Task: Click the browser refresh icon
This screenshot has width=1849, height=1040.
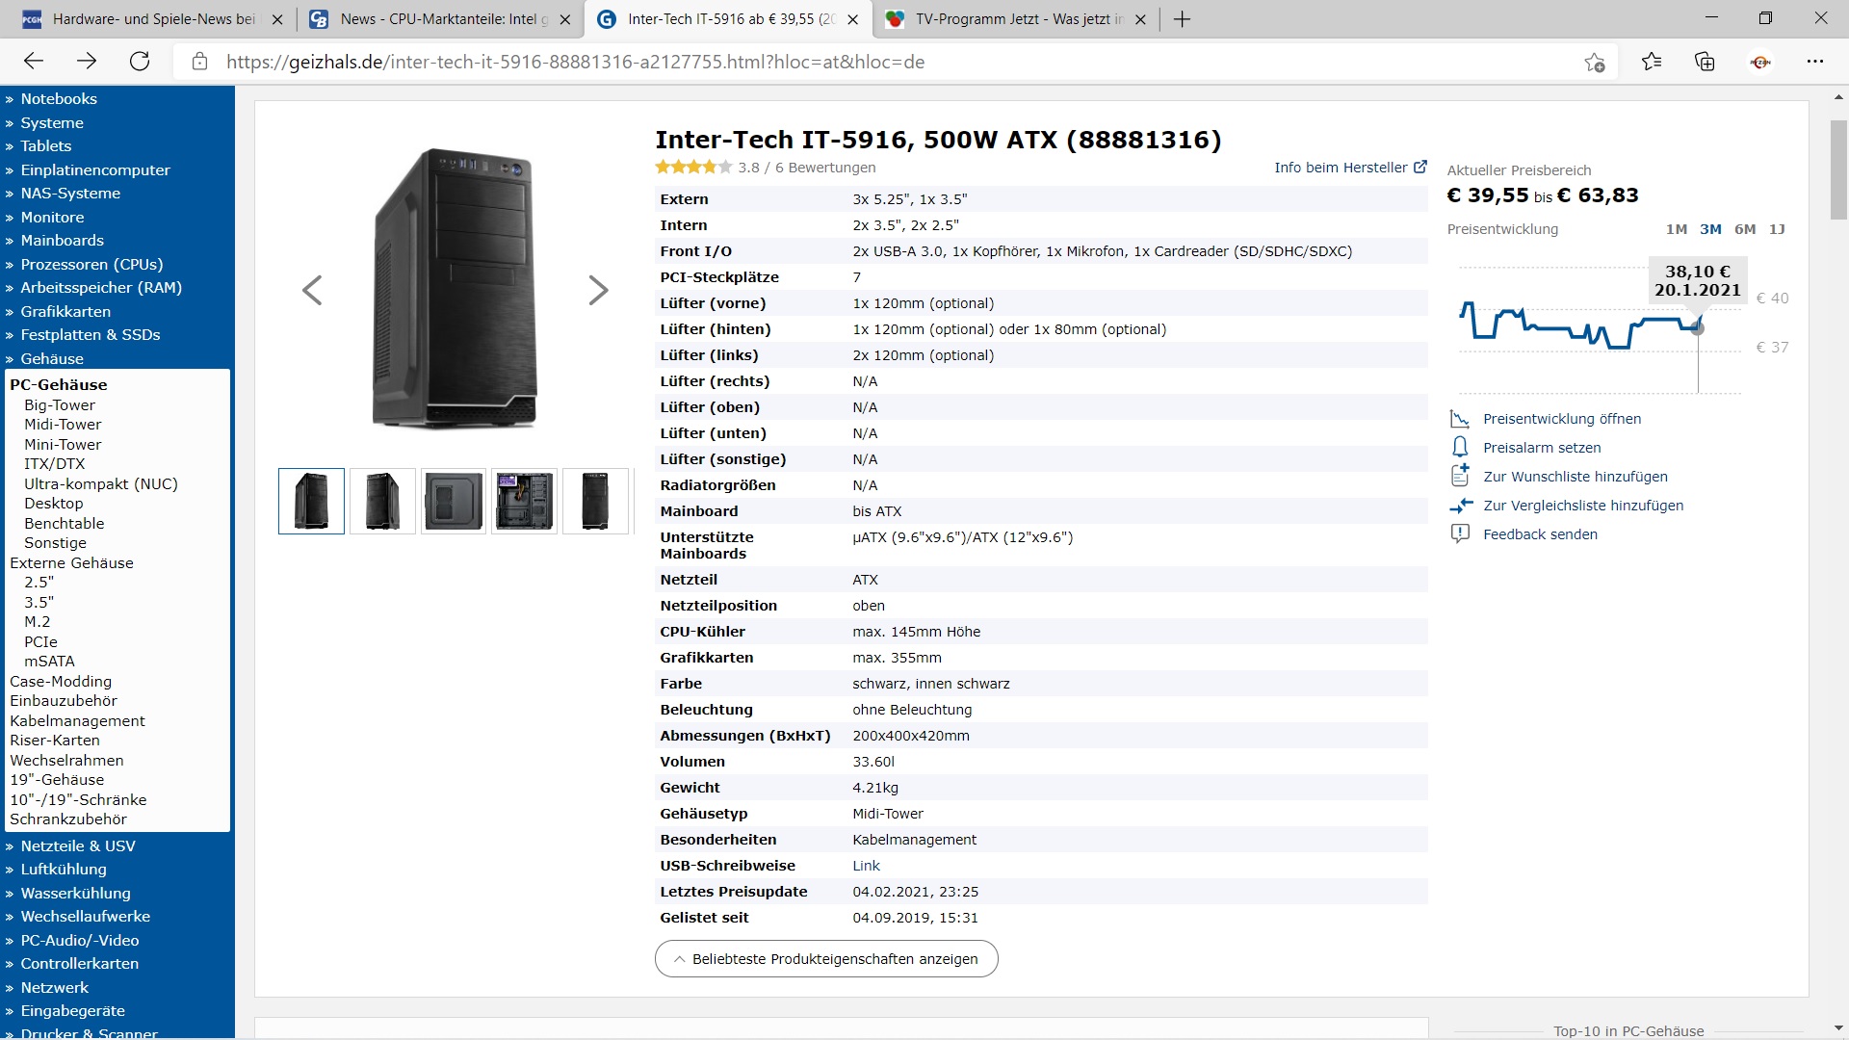Action: click(x=140, y=62)
